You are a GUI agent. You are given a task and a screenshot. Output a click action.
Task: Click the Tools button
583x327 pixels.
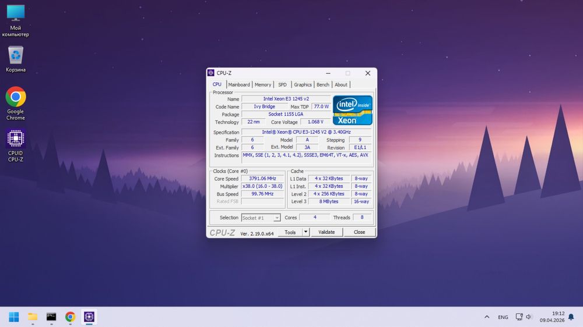coord(290,232)
